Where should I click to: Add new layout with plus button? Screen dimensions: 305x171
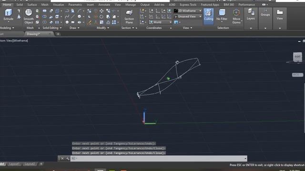click(41, 164)
